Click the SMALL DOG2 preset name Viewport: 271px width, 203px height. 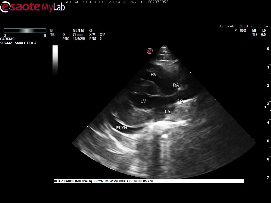click(26, 43)
